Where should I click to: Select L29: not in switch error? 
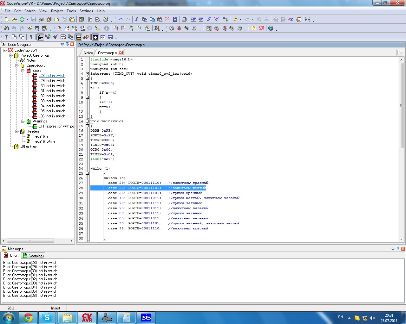coord(52,81)
